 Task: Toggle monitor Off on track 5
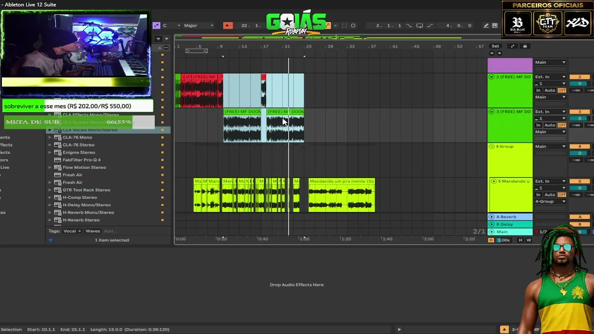[x=562, y=195]
